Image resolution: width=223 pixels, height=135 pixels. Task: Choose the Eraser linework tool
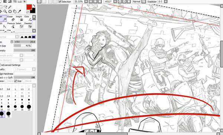(x=11, y=19)
